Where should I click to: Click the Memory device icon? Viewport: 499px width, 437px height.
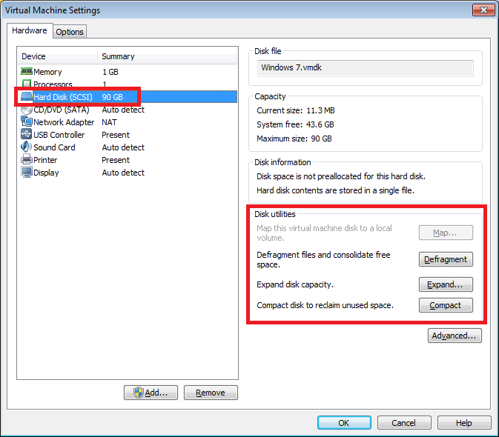click(x=27, y=72)
